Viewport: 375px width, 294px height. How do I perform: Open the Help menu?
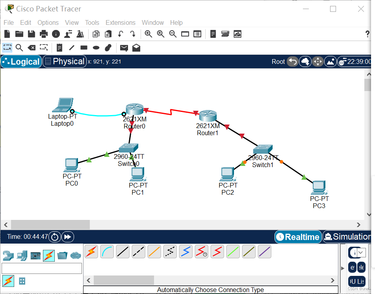tap(176, 22)
